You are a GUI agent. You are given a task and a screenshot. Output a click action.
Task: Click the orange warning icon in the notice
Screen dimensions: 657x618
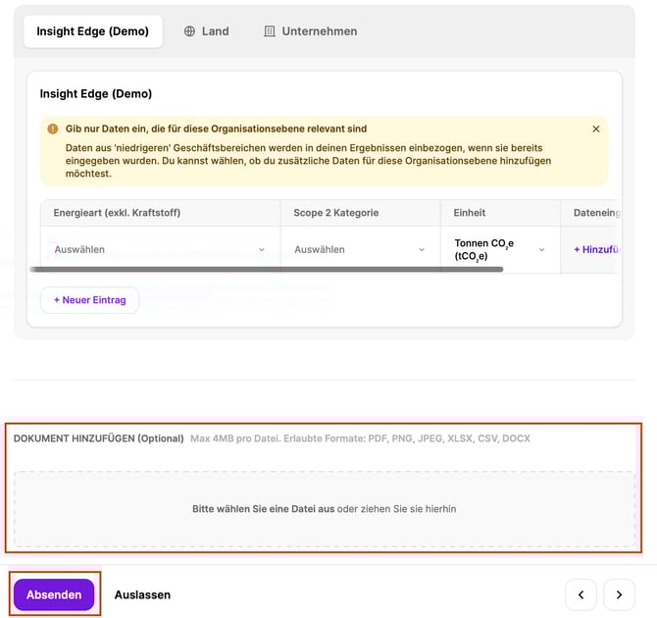[53, 129]
